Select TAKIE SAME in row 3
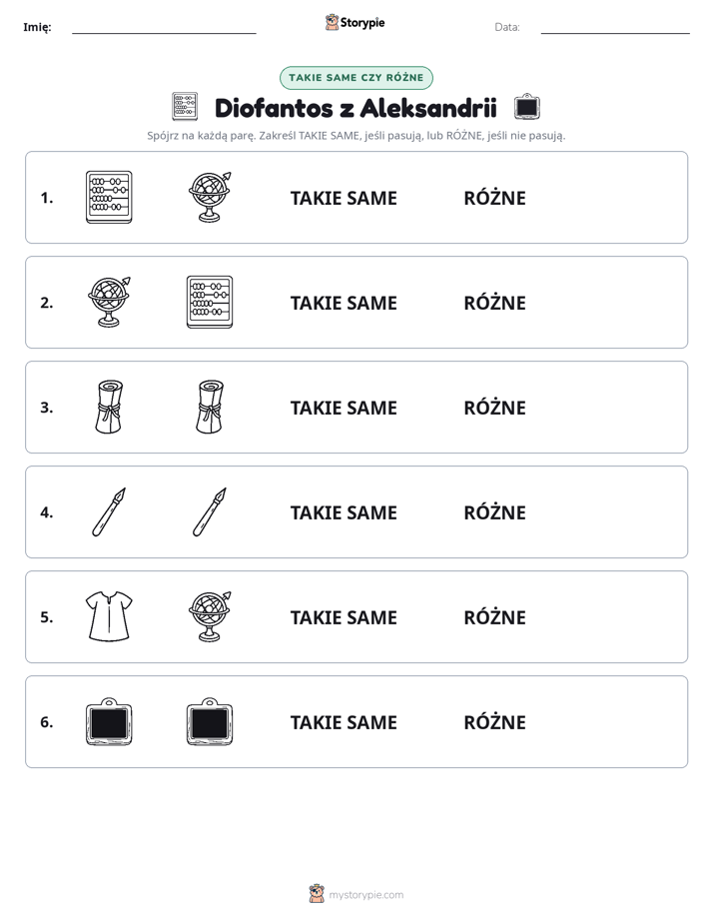This screenshot has width=713, height=923. 344,408
